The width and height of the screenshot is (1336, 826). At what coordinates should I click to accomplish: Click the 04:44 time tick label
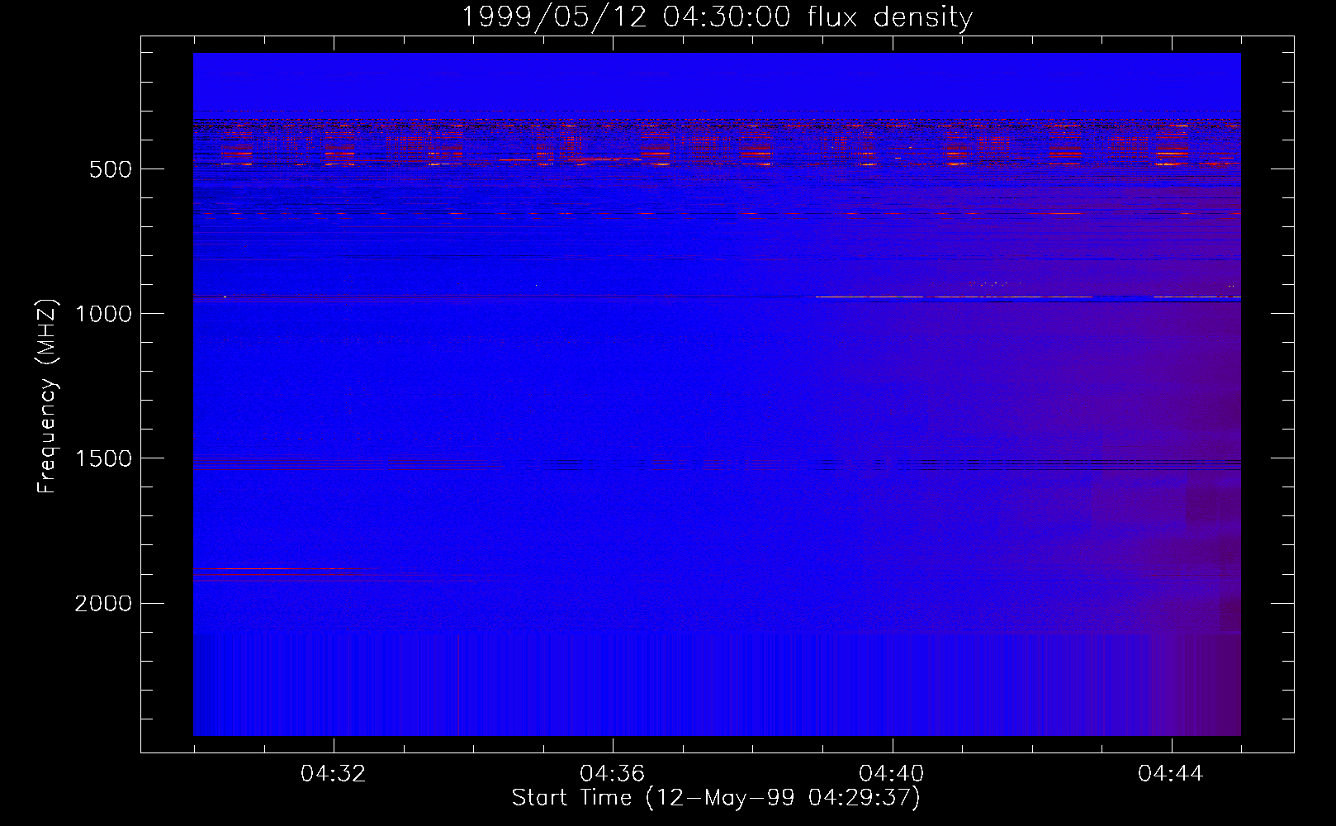[x=1171, y=774]
